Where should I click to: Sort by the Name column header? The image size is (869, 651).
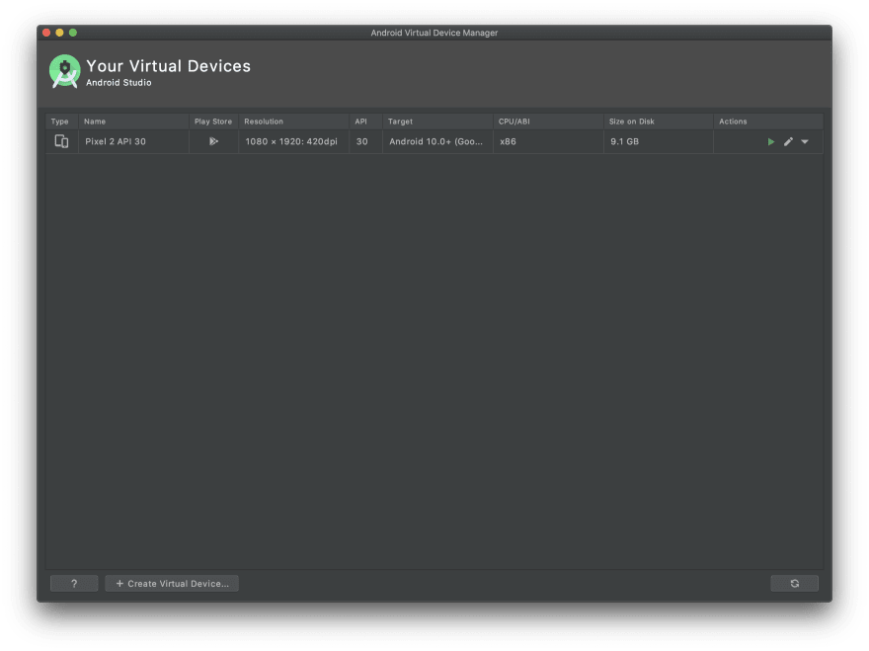point(133,122)
